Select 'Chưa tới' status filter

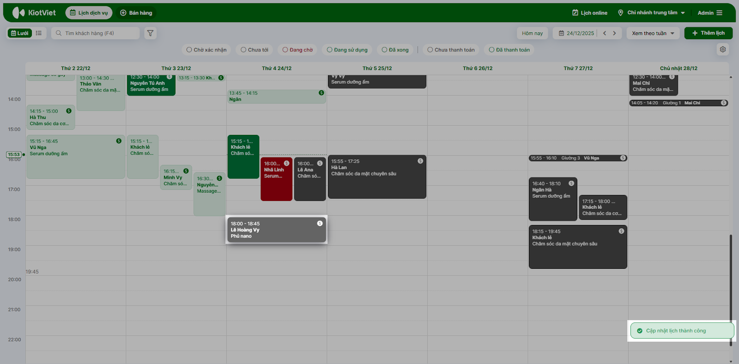click(254, 50)
